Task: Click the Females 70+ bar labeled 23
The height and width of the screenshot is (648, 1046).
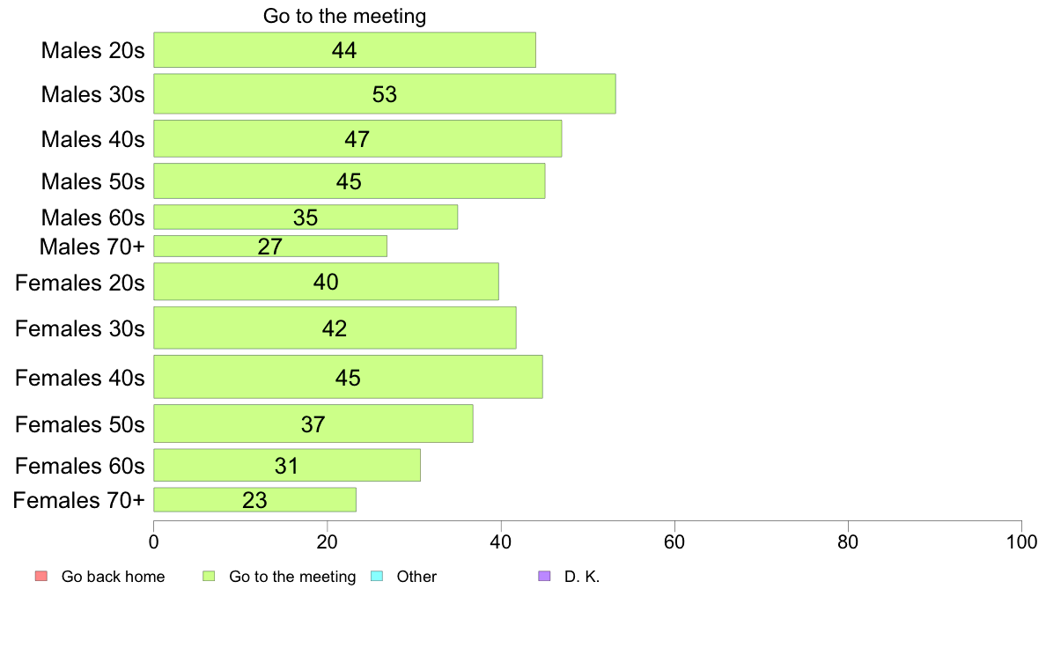Action: [254, 500]
